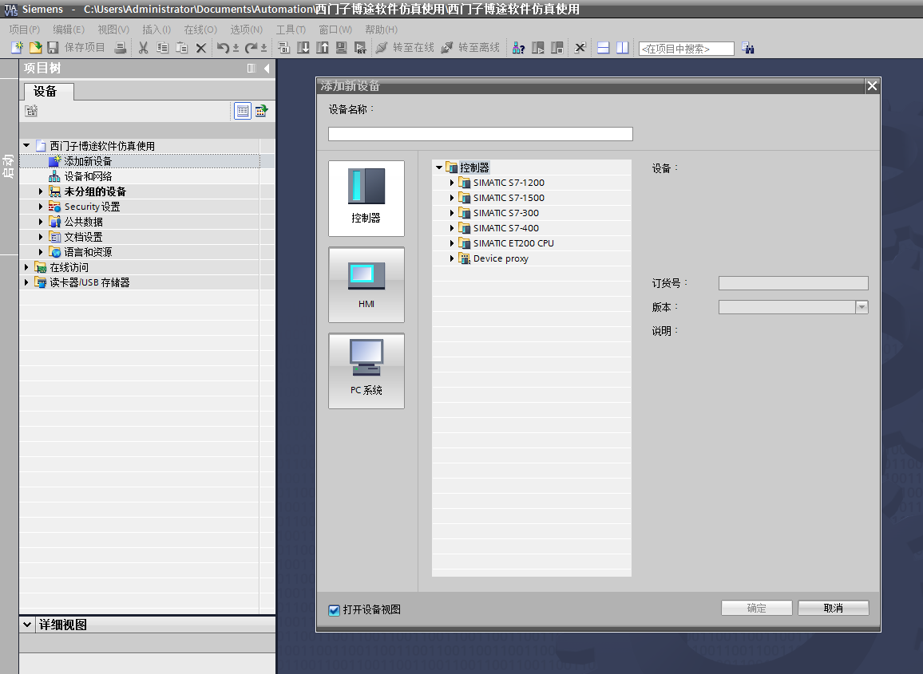The height and width of the screenshot is (674, 923).
Task: Click the 设备名称 input field
Action: coord(481,134)
